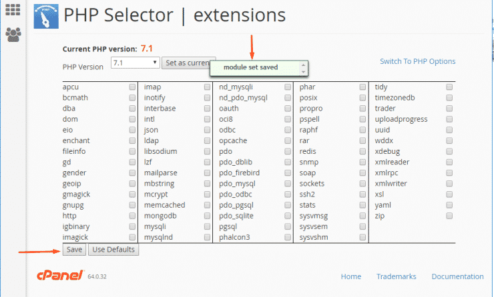Enable the redis extension checkbox
The image size is (494, 297).
click(x=362, y=151)
